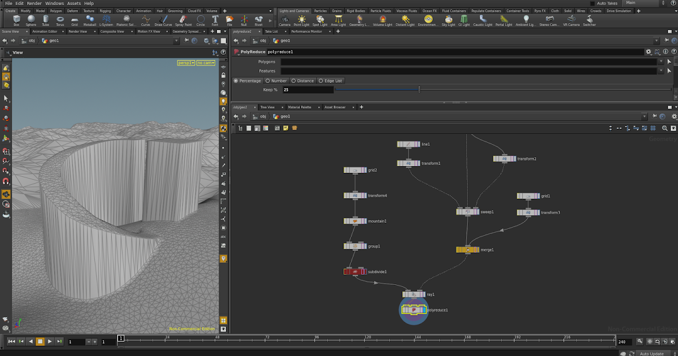Select the Distance radio option
This screenshot has width=678, height=356.
point(303,81)
